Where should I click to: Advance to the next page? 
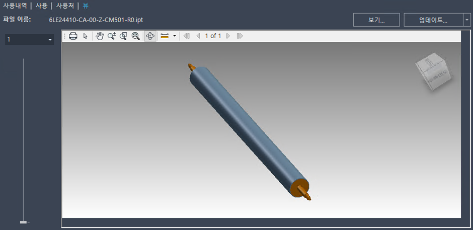pos(228,36)
